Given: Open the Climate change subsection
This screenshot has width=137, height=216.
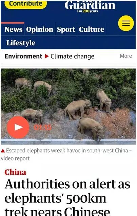Looking at the screenshot, I should coord(73,56).
